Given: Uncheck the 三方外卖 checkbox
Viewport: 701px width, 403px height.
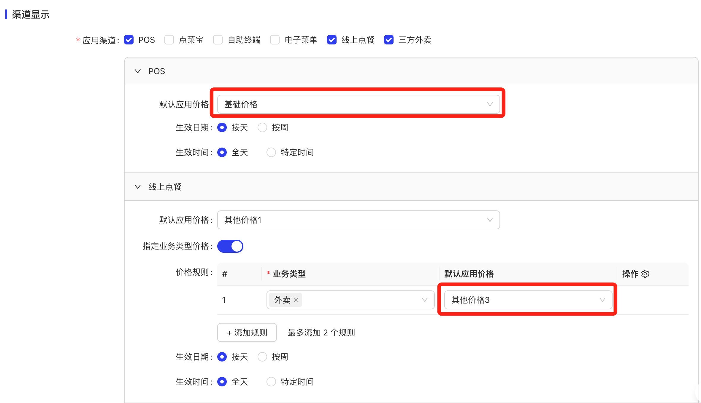Looking at the screenshot, I should pos(389,40).
